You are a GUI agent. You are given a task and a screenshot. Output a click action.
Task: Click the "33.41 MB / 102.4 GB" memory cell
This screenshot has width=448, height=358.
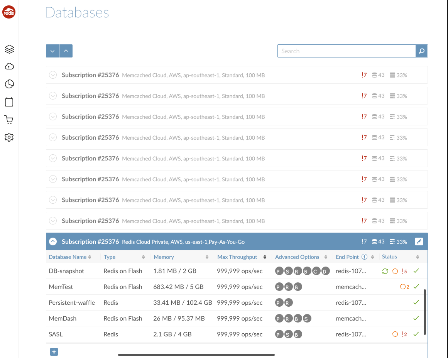click(183, 302)
